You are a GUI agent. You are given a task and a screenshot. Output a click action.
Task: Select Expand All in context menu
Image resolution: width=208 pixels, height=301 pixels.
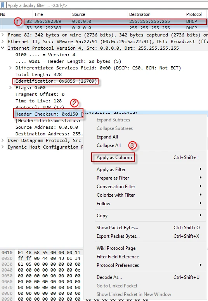pos(107,137)
